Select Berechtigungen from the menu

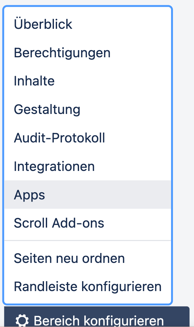pyautogui.click(x=62, y=53)
